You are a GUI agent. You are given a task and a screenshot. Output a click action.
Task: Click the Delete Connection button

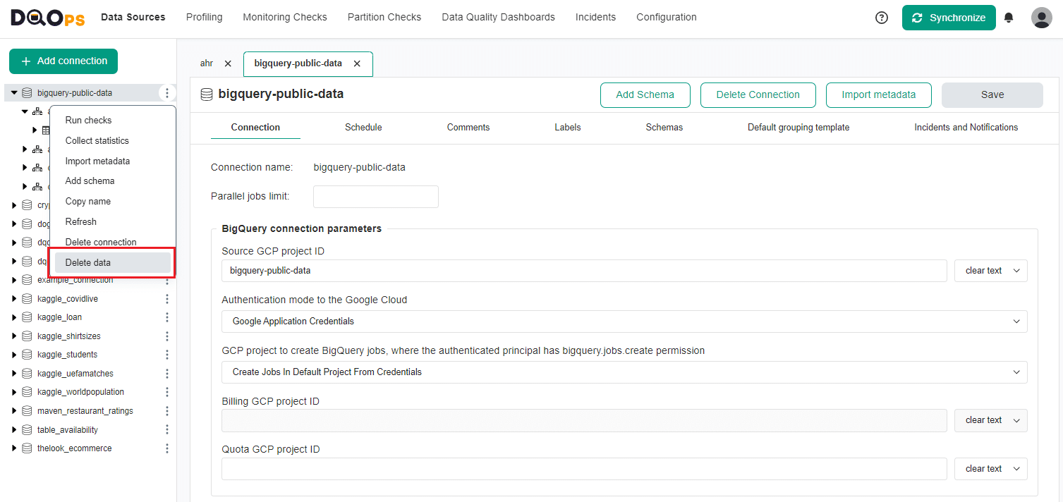pos(758,95)
